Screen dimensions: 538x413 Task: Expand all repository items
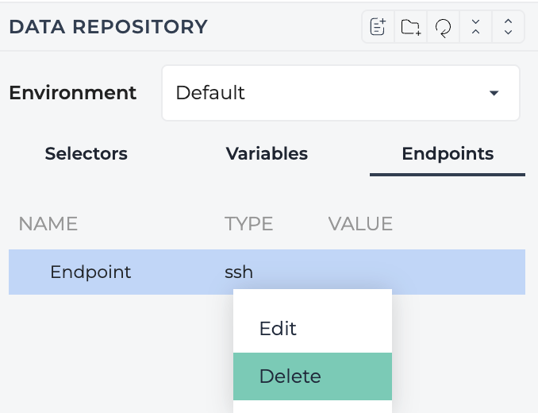point(508,27)
